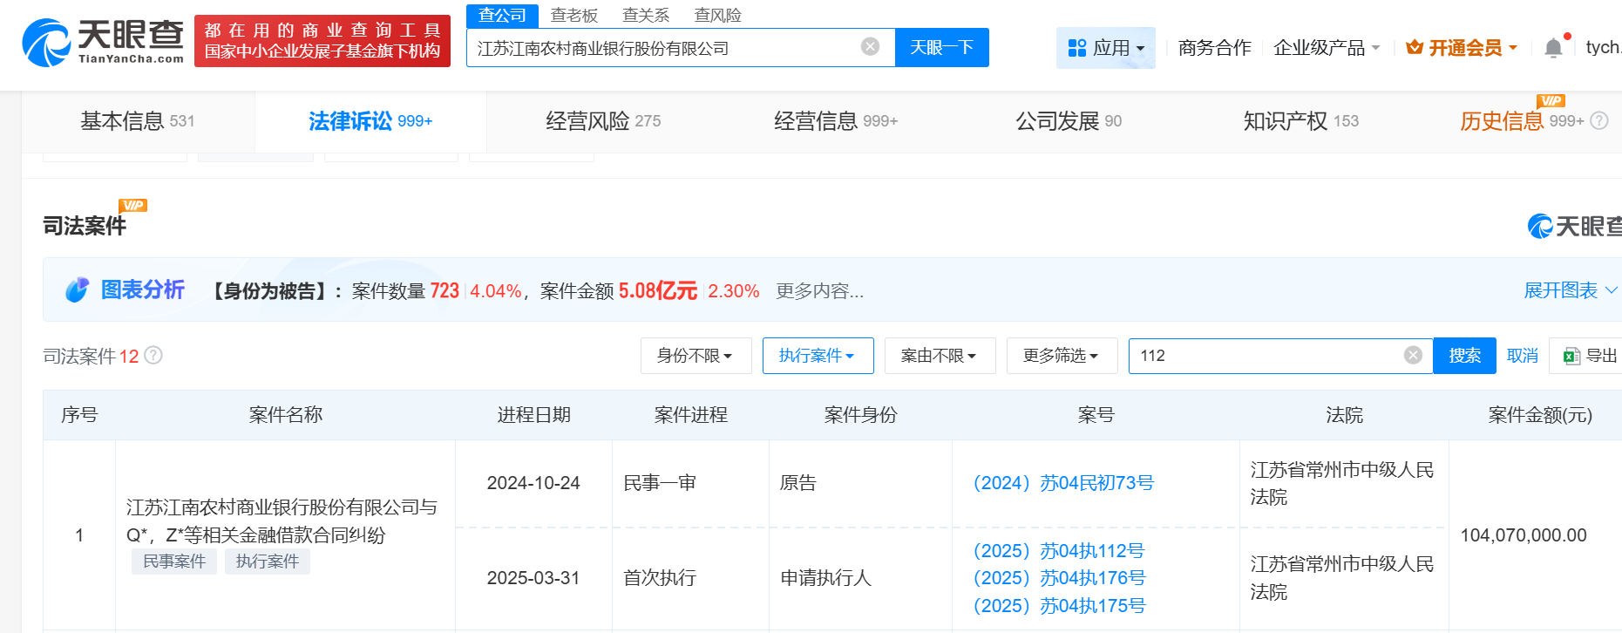
Task: Click the TianYanCha logo
Action: (x=103, y=42)
